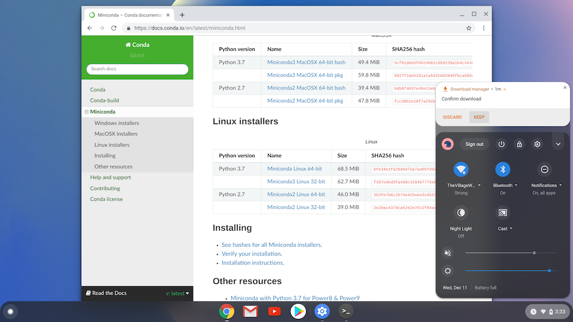Click the clock in the status tray

pyautogui.click(x=560, y=312)
